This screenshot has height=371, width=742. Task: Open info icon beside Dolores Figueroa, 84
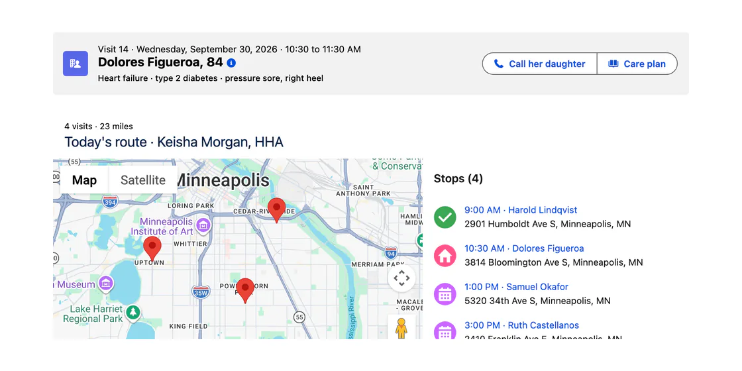[x=231, y=63]
